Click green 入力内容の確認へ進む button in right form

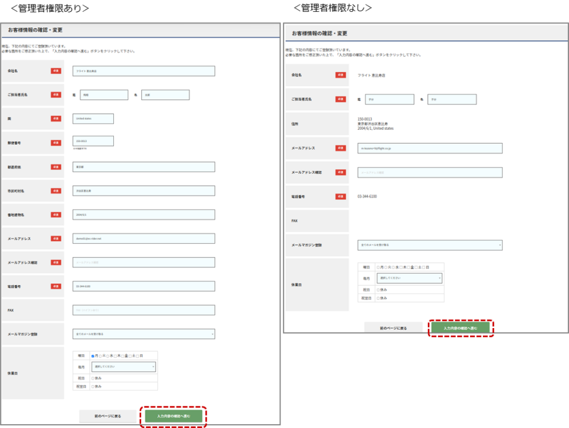(x=460, y=328)
